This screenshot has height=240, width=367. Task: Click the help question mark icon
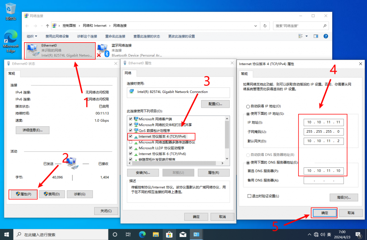(325, 36)
